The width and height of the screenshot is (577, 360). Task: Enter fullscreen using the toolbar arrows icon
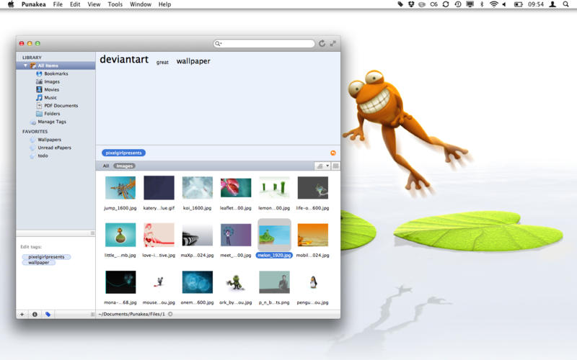[333, 43]
